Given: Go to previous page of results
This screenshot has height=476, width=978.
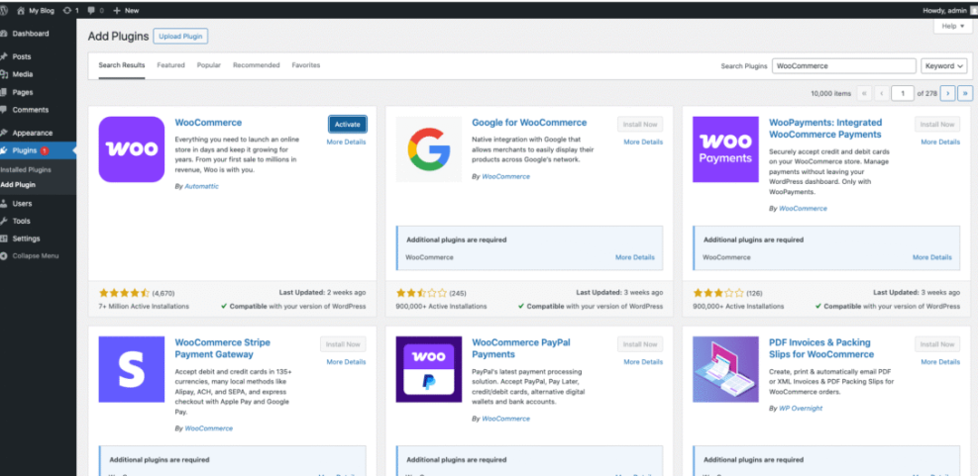Looking at the screenshot, I should [x=881, y=93].
